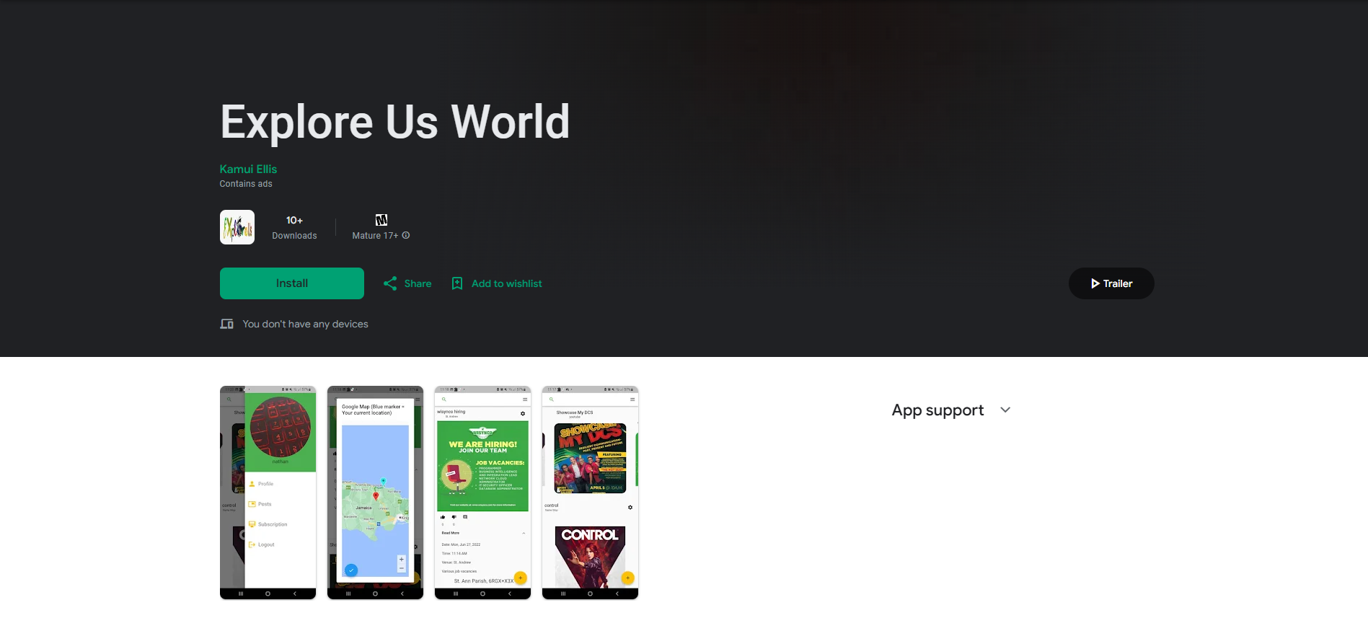Open the Google Map screenshot thumbnail
1368x631 pixels.
pyautogui.click(x=375, y=493)
